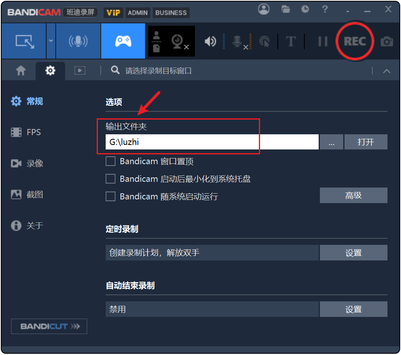
Task: Click 请选择录制目标窗口 text
Action: coord(158,71)
